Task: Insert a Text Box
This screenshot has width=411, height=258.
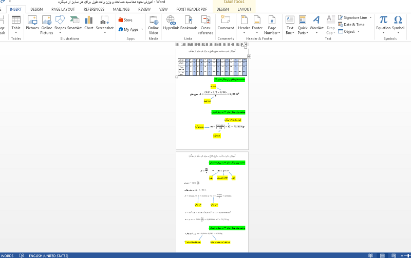Action: coord(290,25)
